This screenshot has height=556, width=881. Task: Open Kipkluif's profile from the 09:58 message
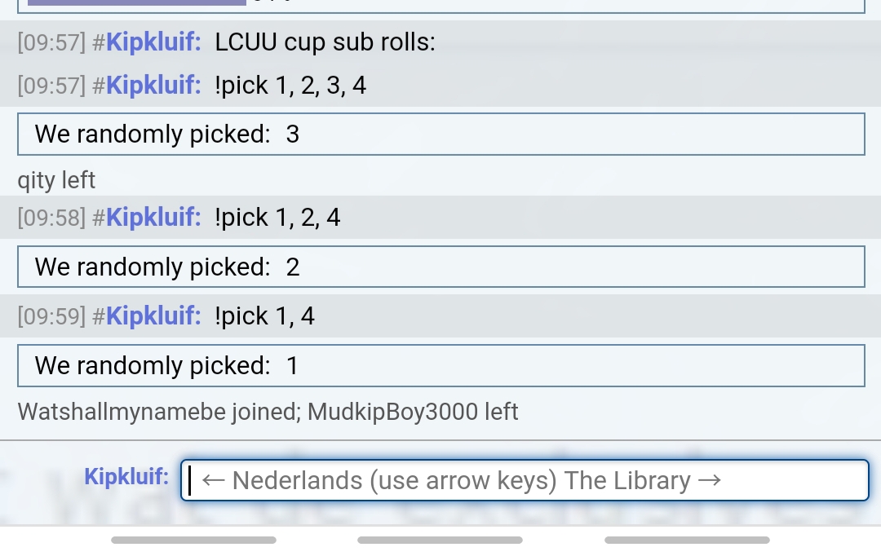point(153,218)
